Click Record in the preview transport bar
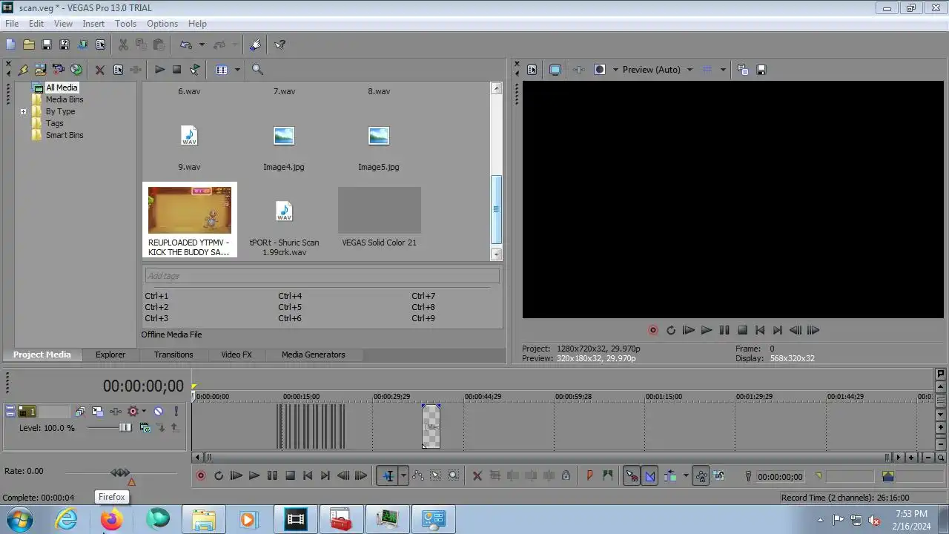Image resolution: width=949 pixels, height=534 pixels. (x=653, y=331)
